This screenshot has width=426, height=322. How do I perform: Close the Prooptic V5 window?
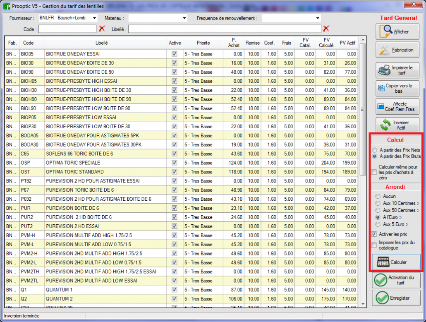[414, 4]
